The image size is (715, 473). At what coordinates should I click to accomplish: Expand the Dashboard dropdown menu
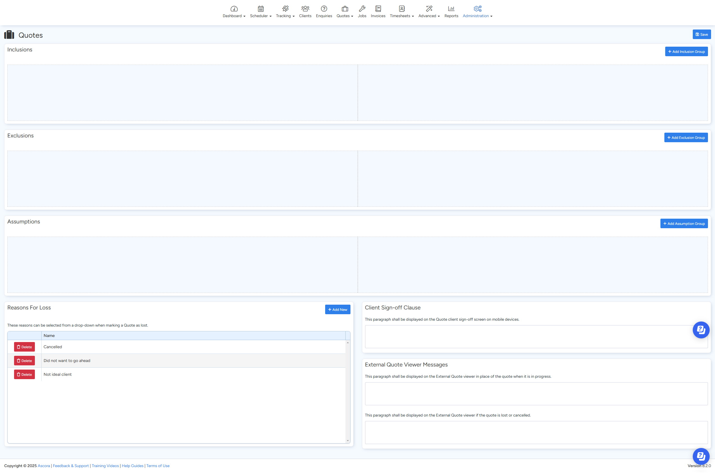tap(234, 16)
